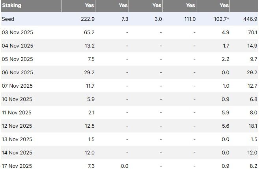Click the 17 Nov 2025 date label
Viewport: 261px width, 169px height.
pyautogui.click(x=17, y=166)
